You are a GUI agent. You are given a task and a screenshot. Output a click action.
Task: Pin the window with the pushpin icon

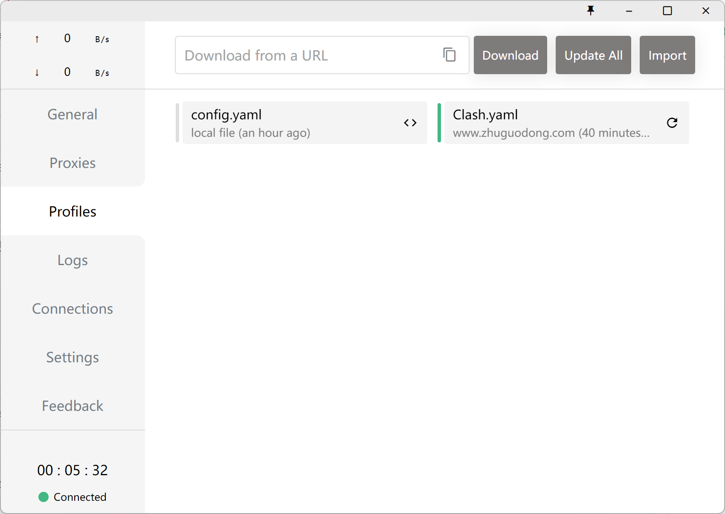coord(591,11)
